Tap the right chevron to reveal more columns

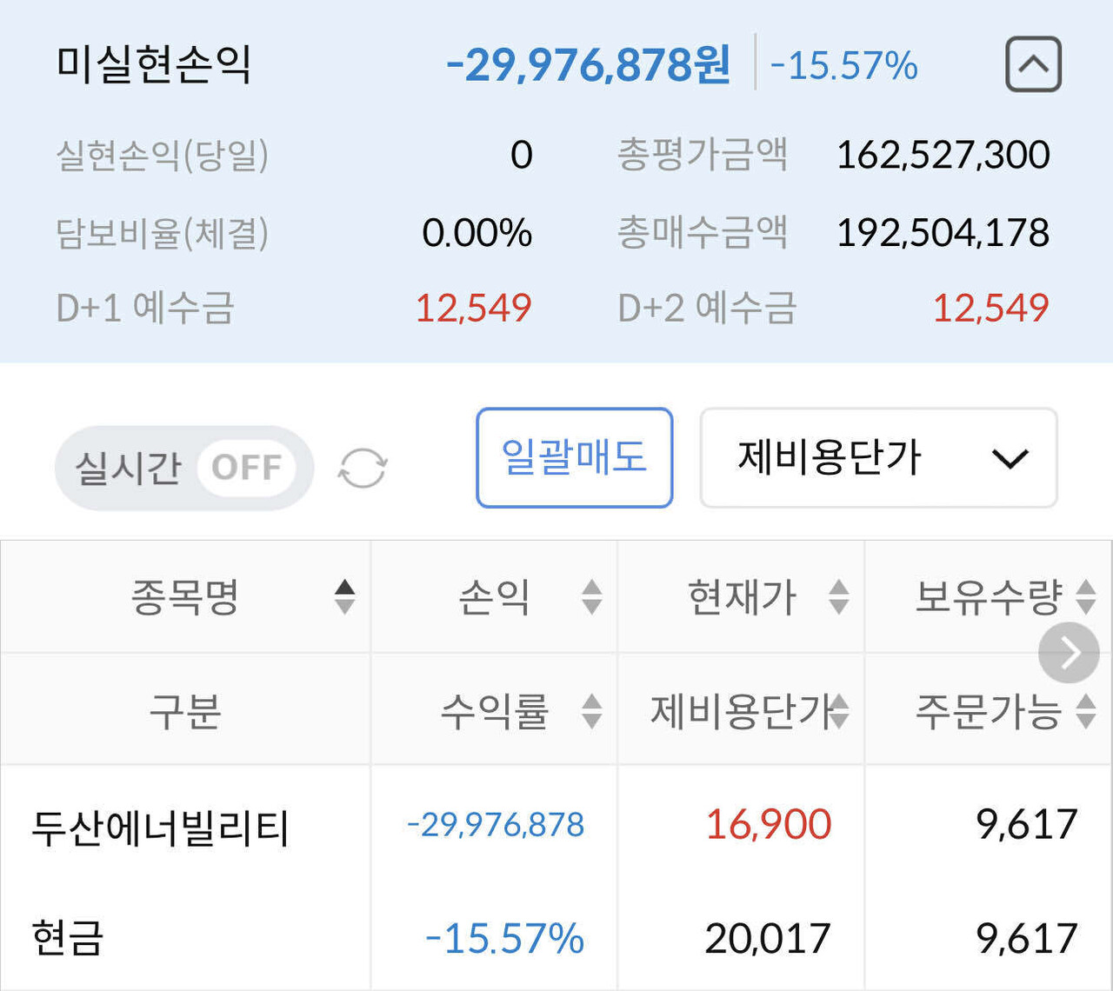point(1070,652)
